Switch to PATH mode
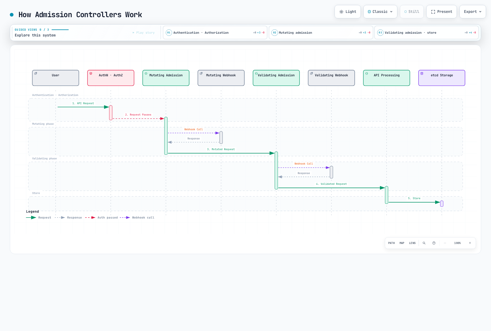Image resolution: width=491 pixels, height=331 pixels. point(392,243)
